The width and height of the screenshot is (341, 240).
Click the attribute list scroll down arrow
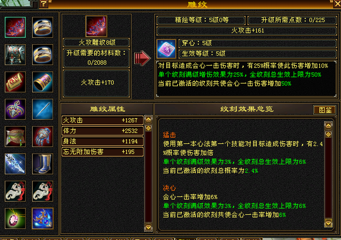149,227
